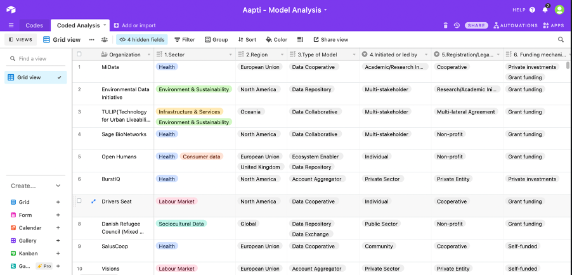The width and height of the screenshot is (572, 275).
Task: Open the Organization column dropdown
Action: (x=148, y=54)
